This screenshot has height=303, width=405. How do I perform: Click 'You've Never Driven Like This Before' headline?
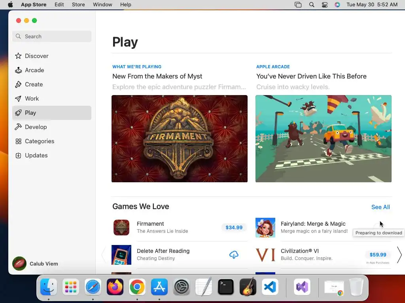pos(311,76)
